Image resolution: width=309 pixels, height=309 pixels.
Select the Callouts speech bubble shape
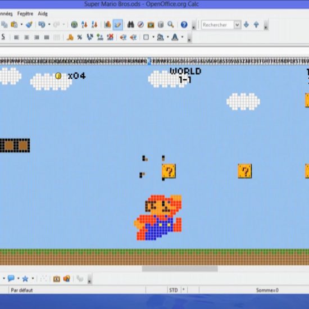[11, 279]
